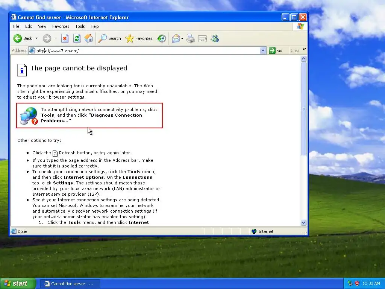Click the Internet Explorer title bar icon
Viewport: 385px width, 289px height.
(14, 17)
